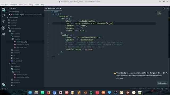Open the Trash icon in the dock

pos(140,93)
